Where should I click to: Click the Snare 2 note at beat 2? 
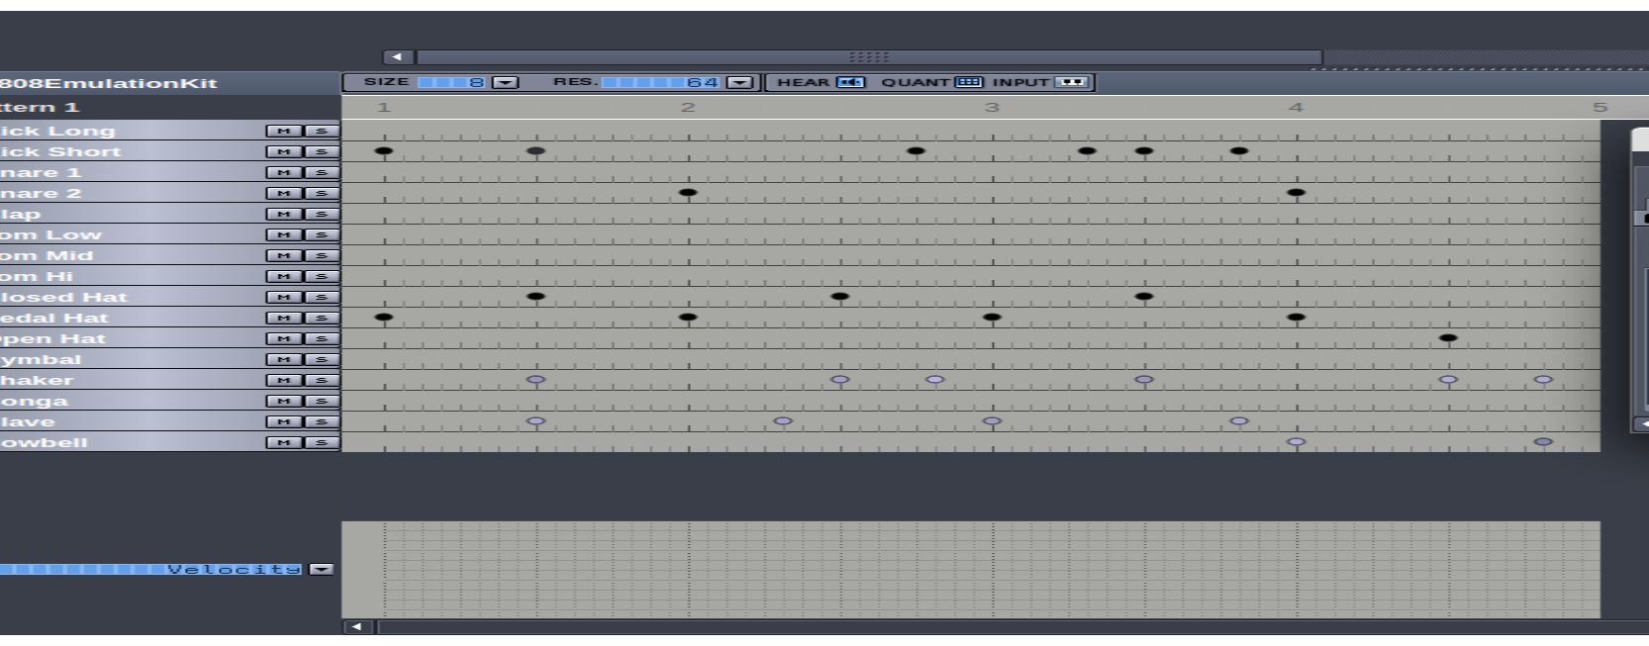point(688,193)
